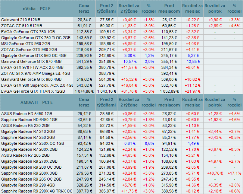
Task: Click the +4,6% half-year percent cell
Action: pos(234,120)
